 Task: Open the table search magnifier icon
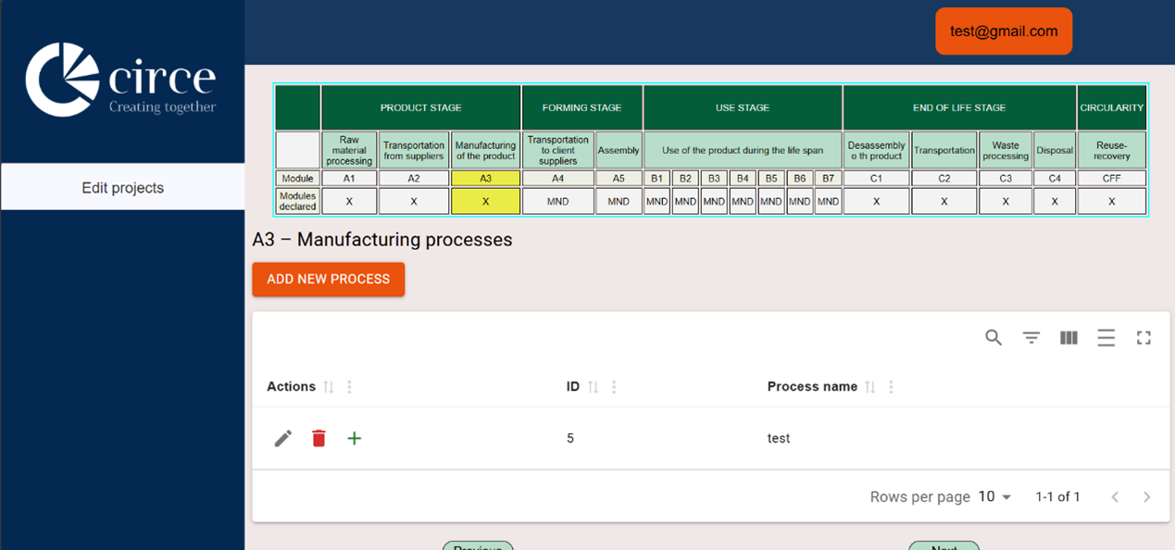994,338
